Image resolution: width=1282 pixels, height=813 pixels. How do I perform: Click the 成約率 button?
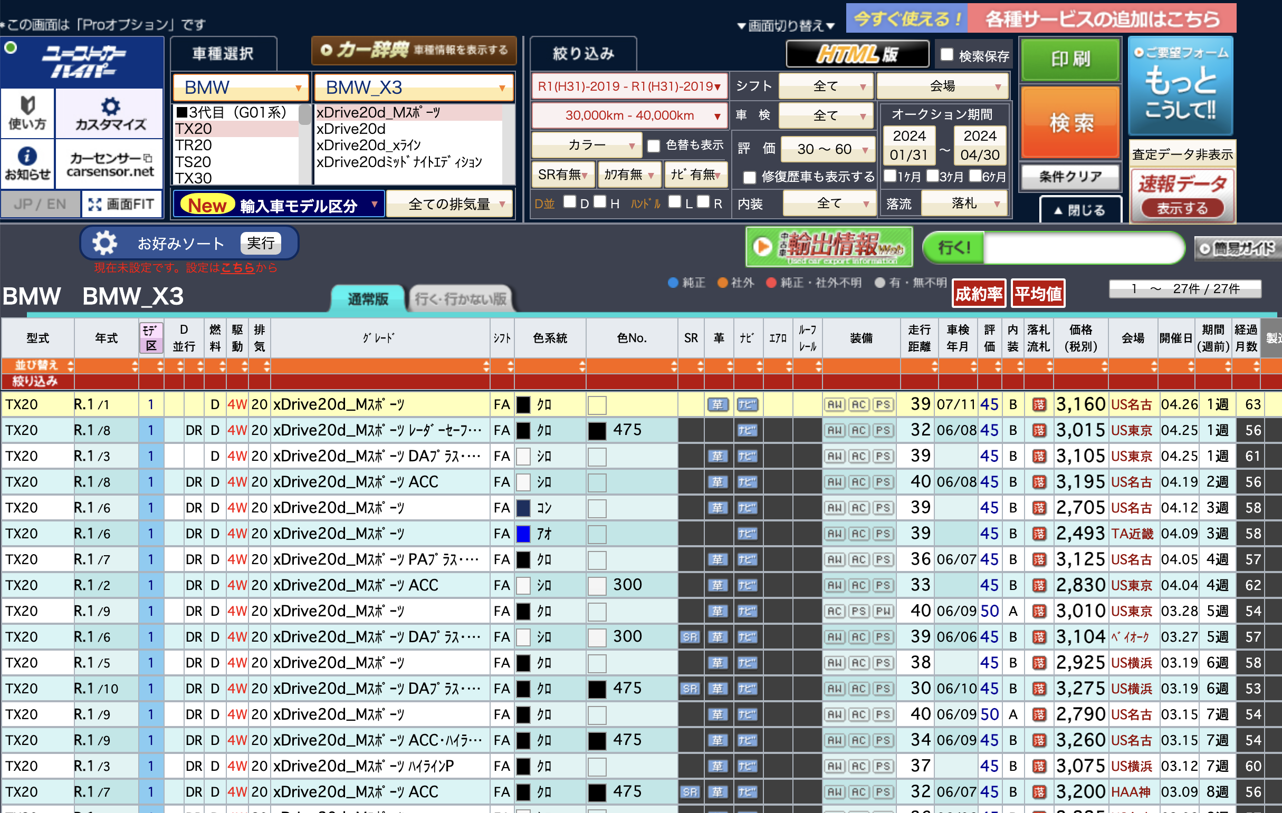(979, 294)
